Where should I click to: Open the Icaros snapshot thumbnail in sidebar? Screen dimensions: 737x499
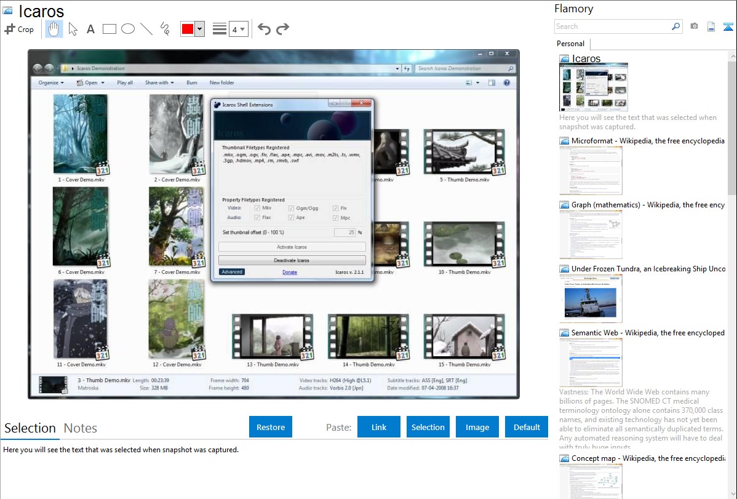pyautogui.click(x=593, y=87)
